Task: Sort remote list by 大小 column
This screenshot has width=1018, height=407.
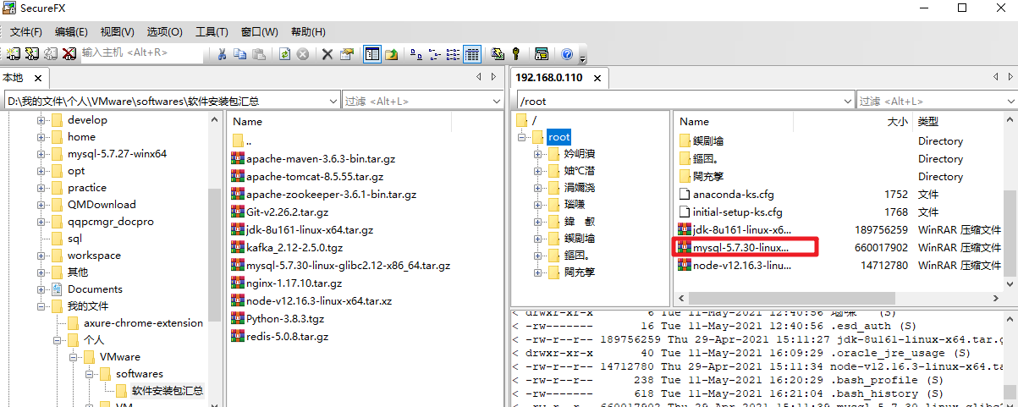Action: click(x=899, y=122)
